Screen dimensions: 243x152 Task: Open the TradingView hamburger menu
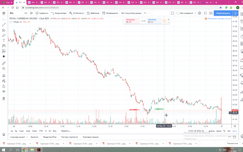tap(4, 13)
